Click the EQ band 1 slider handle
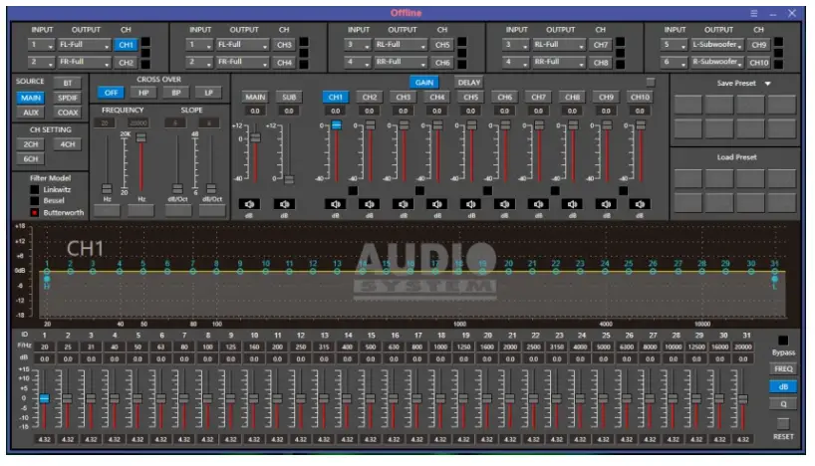This screenshot has height=466, width=815. [x=44, y=398]
